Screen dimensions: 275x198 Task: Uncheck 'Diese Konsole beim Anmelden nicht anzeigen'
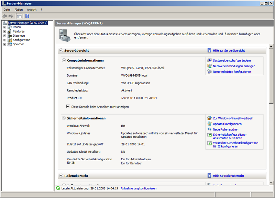point(68,106)
